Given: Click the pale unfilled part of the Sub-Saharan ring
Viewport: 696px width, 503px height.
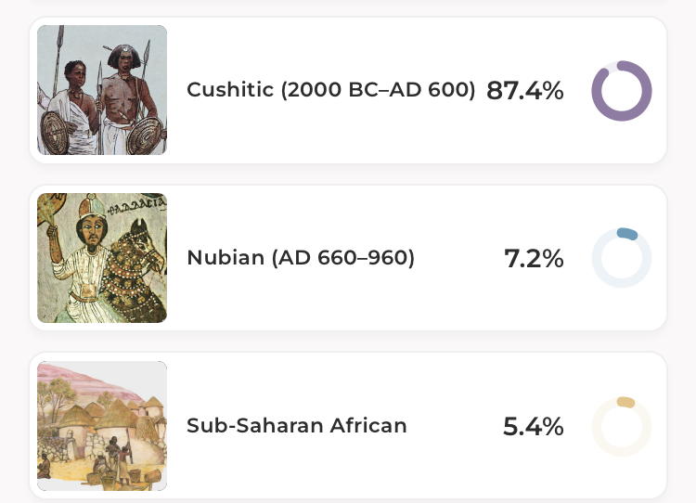Looking at the screenshot, I should (x=603, y=442).
